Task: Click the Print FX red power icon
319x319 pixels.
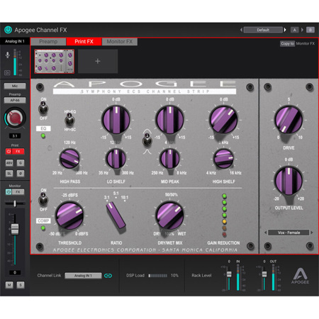Action: pyautogui.click(x=9, y=151)
